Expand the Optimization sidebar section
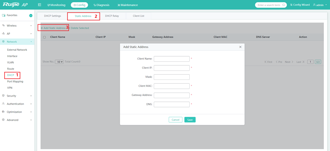The image size is (330, 151). tap(17, 112)
